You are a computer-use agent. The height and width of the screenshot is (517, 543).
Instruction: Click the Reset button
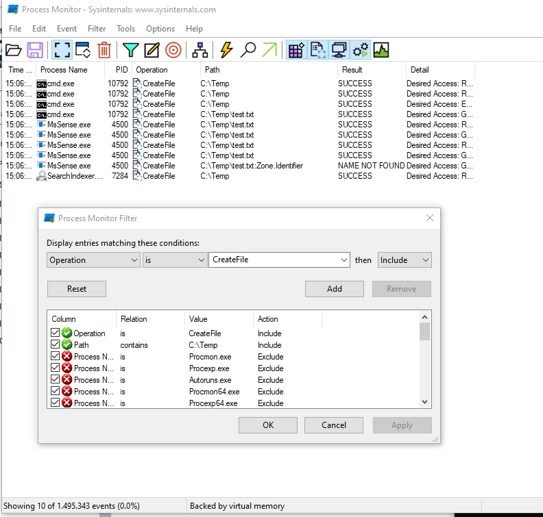pos(77,289)
